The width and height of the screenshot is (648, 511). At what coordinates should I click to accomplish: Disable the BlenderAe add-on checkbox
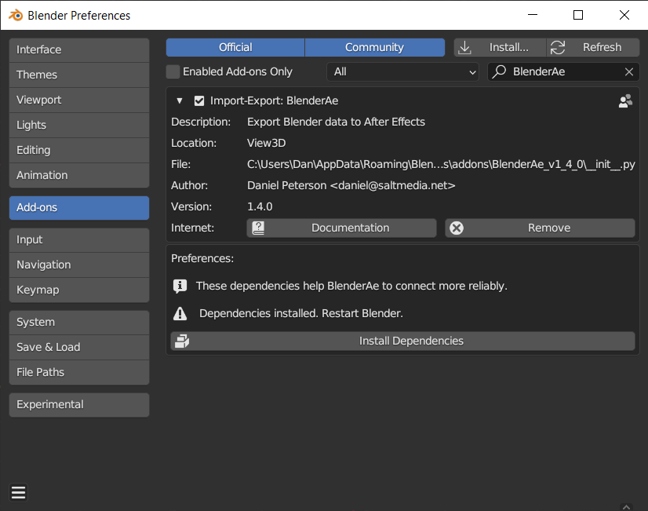click(199, 101)
